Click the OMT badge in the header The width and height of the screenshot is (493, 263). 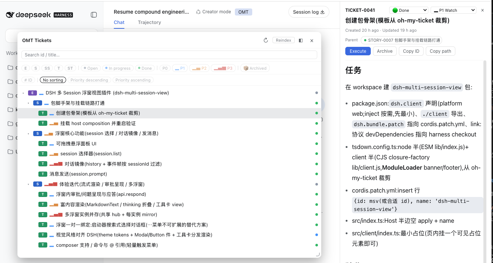[x=243, y=12]
